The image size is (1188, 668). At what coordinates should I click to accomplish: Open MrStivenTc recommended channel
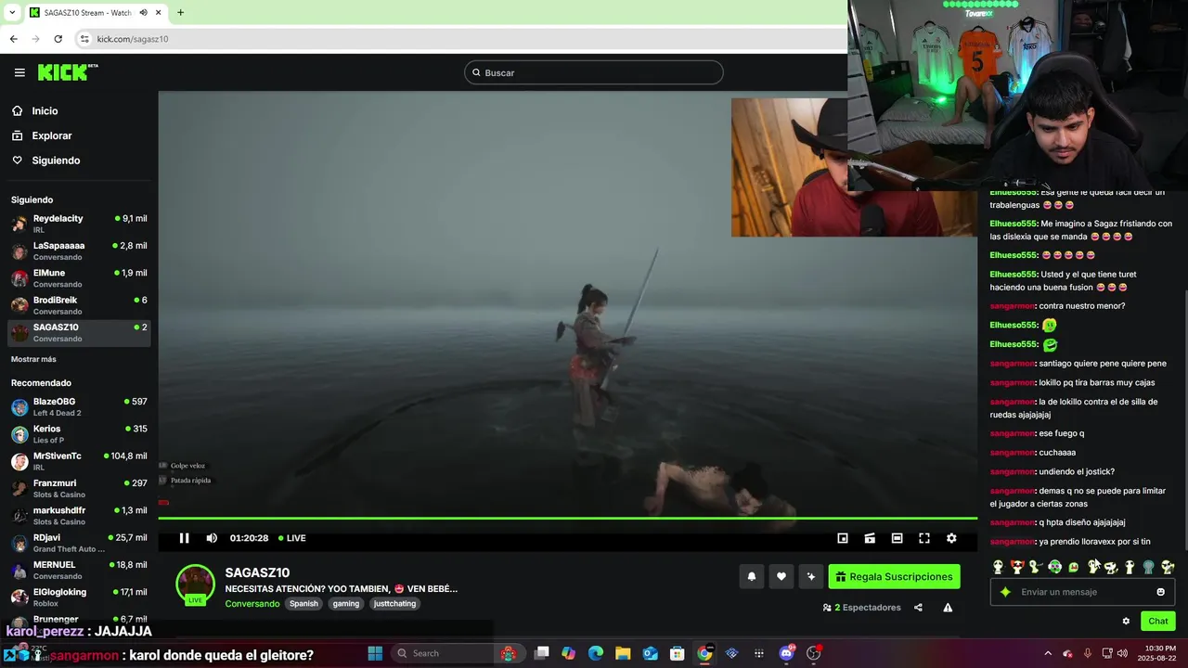coord(79,461)
